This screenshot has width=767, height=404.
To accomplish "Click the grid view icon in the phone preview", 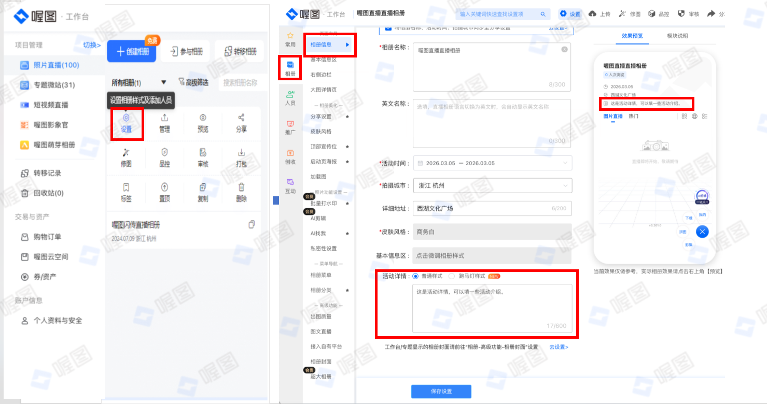I will (685, 116).
